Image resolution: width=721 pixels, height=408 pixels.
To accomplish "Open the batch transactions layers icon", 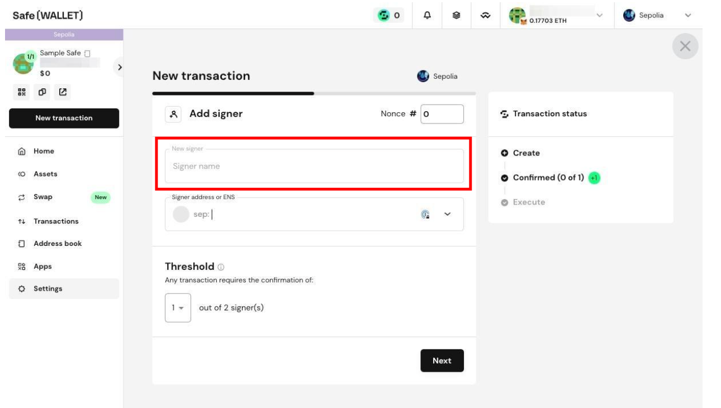I will pyautogui.click(x=456, y=15).
